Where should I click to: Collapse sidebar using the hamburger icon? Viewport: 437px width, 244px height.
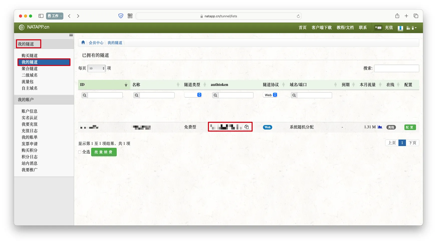tap(71, 35)
